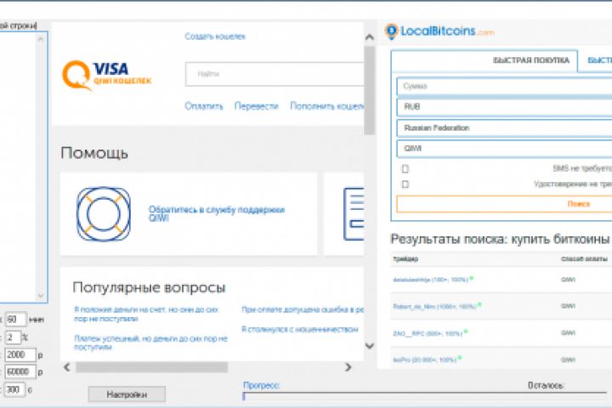Click the field containing 2000 р
The image size is (612, 408).
(x=20, y=354)
